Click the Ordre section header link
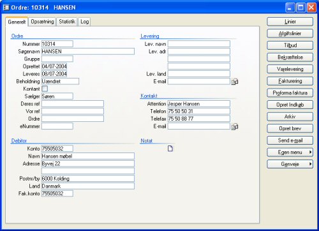This screenshot has height=231, width=319. (17, 36)
